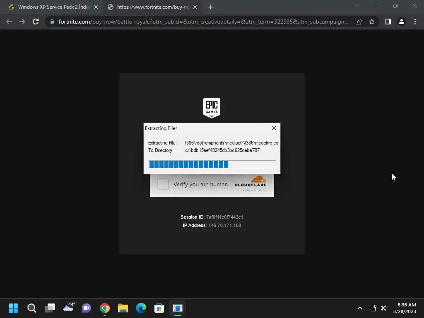Click the Extracting File path text
The image size is (424, 318).
pos(232,143)
